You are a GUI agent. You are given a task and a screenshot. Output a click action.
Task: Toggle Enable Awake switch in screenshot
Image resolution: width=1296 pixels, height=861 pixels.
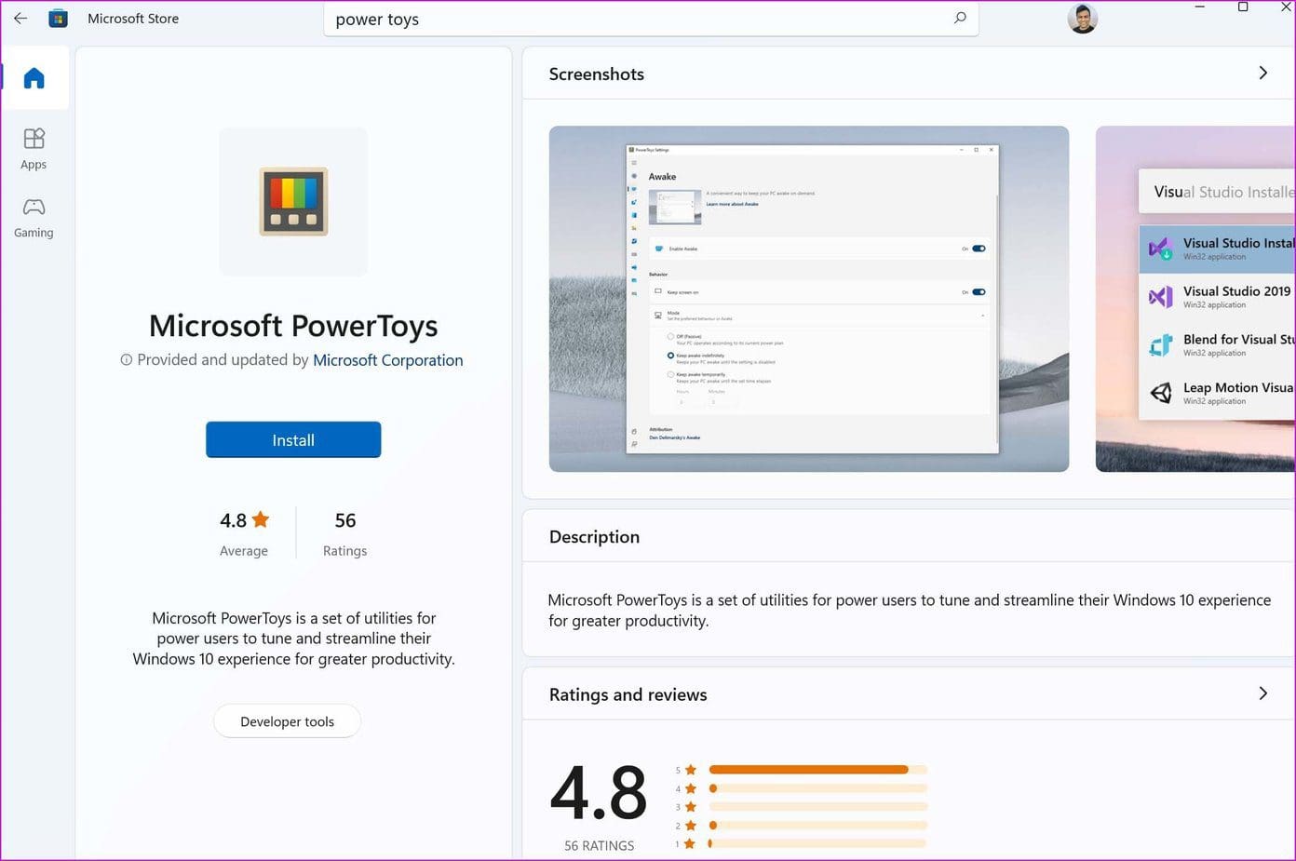point(979,249)
